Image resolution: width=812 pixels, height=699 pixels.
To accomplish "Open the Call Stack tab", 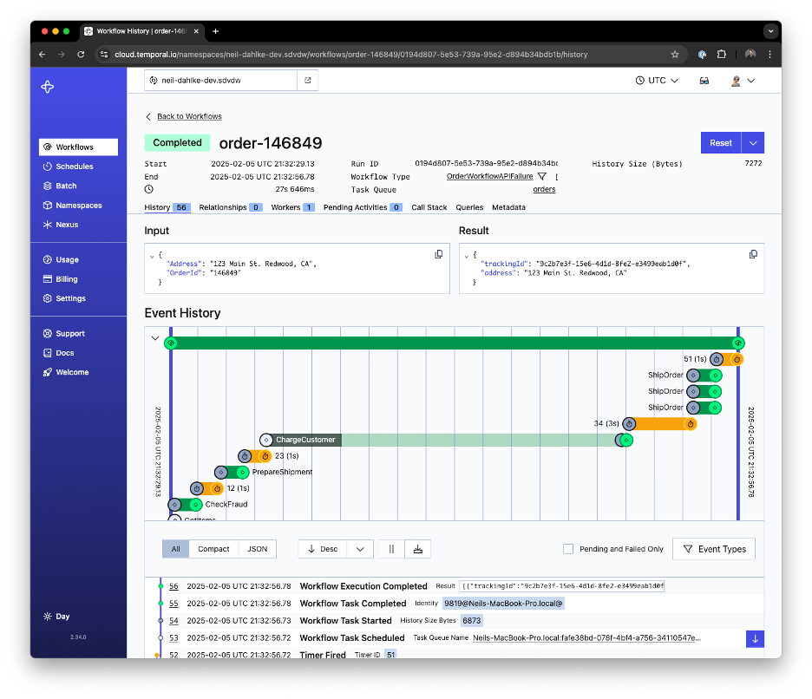I will pyautogui.click(x=429, y=207).
